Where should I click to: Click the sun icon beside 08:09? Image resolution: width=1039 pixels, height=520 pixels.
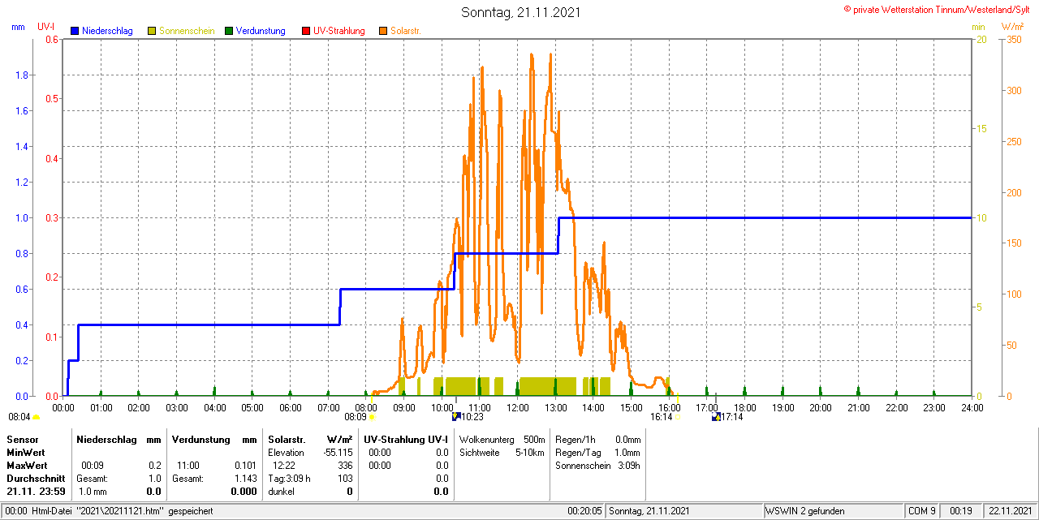tap(372, 418)
